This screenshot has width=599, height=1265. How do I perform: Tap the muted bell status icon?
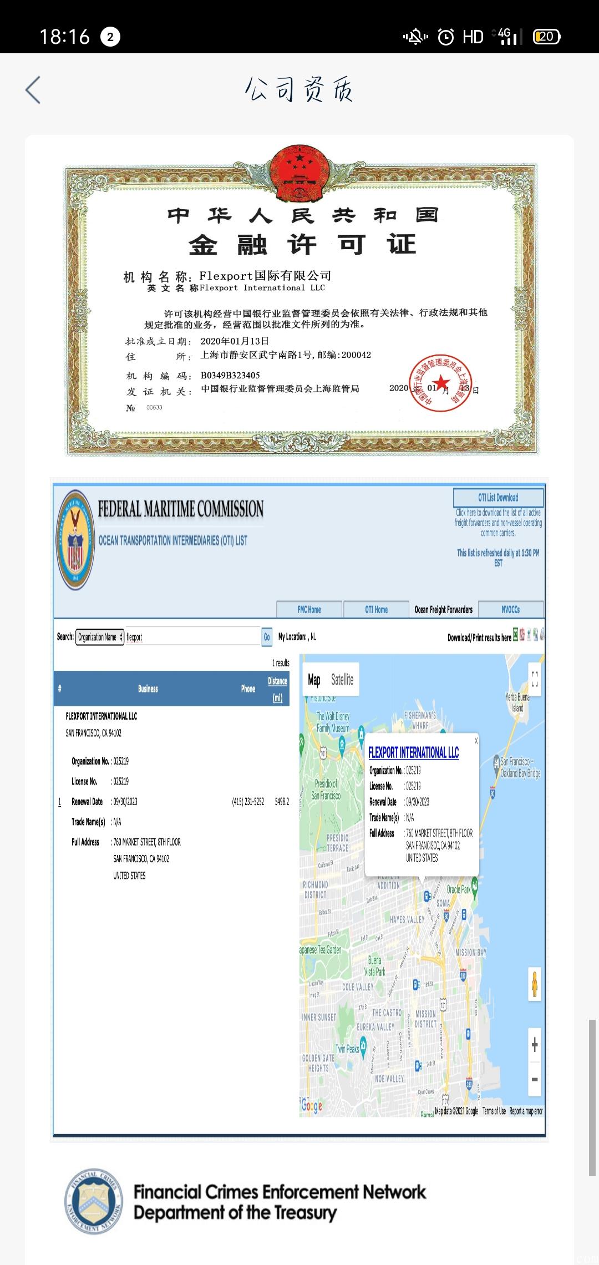415,37
